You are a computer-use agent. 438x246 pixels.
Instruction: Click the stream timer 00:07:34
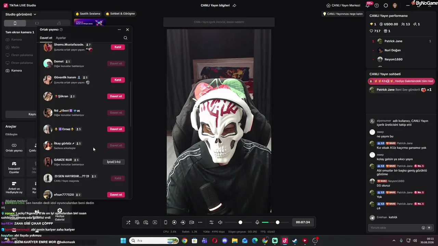pos(303,222)
